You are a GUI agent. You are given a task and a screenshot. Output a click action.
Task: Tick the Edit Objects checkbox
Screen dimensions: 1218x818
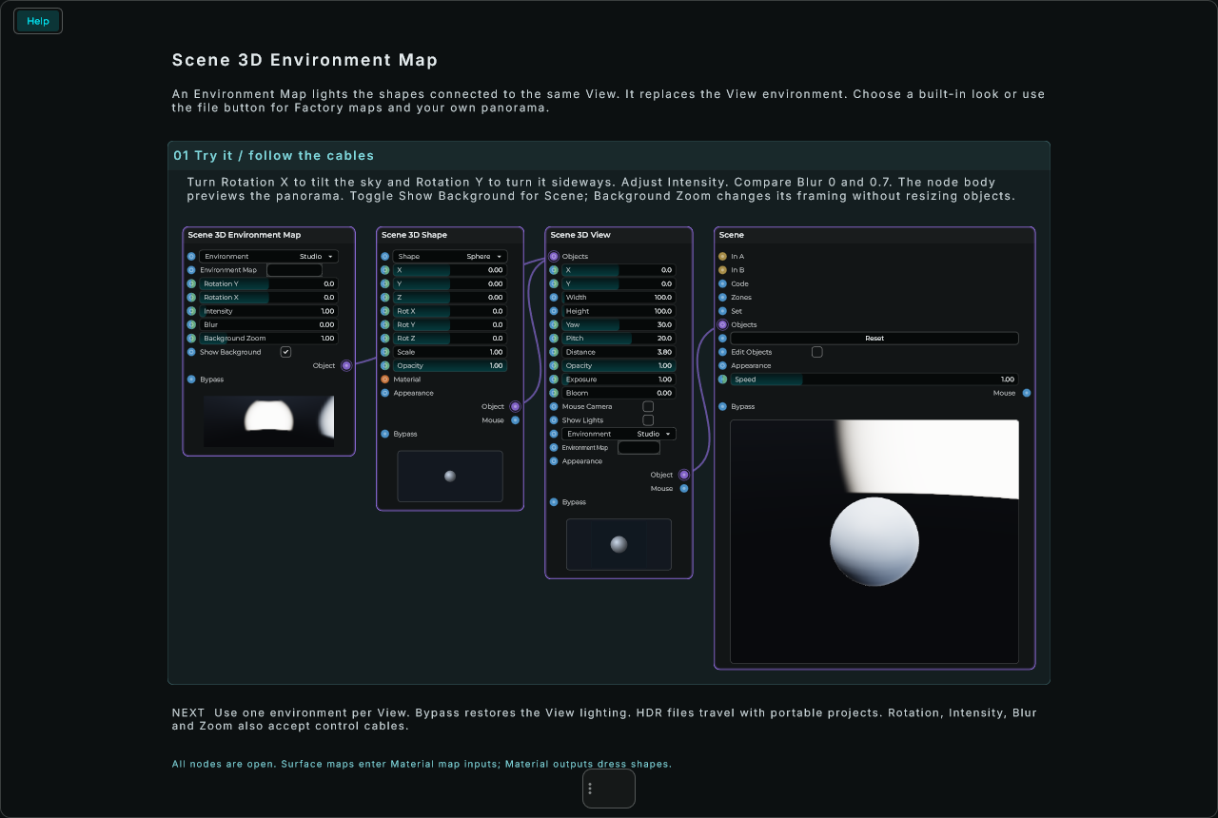(x=816, y=352)
